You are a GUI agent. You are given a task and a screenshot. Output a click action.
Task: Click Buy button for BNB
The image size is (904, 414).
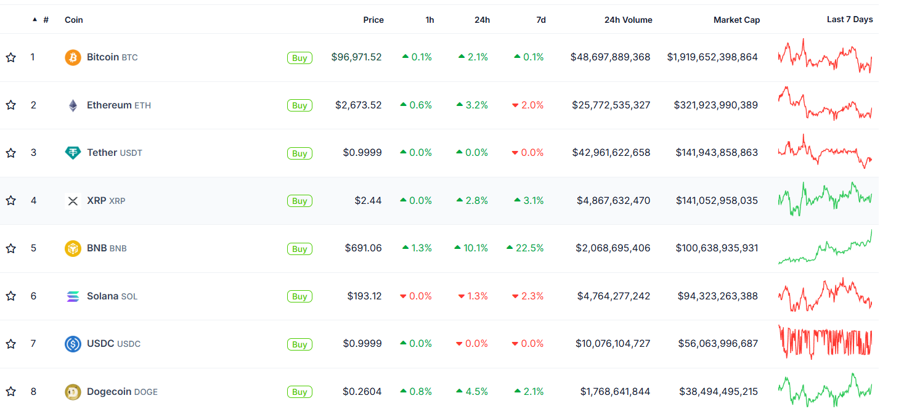(x=299, y=249)
